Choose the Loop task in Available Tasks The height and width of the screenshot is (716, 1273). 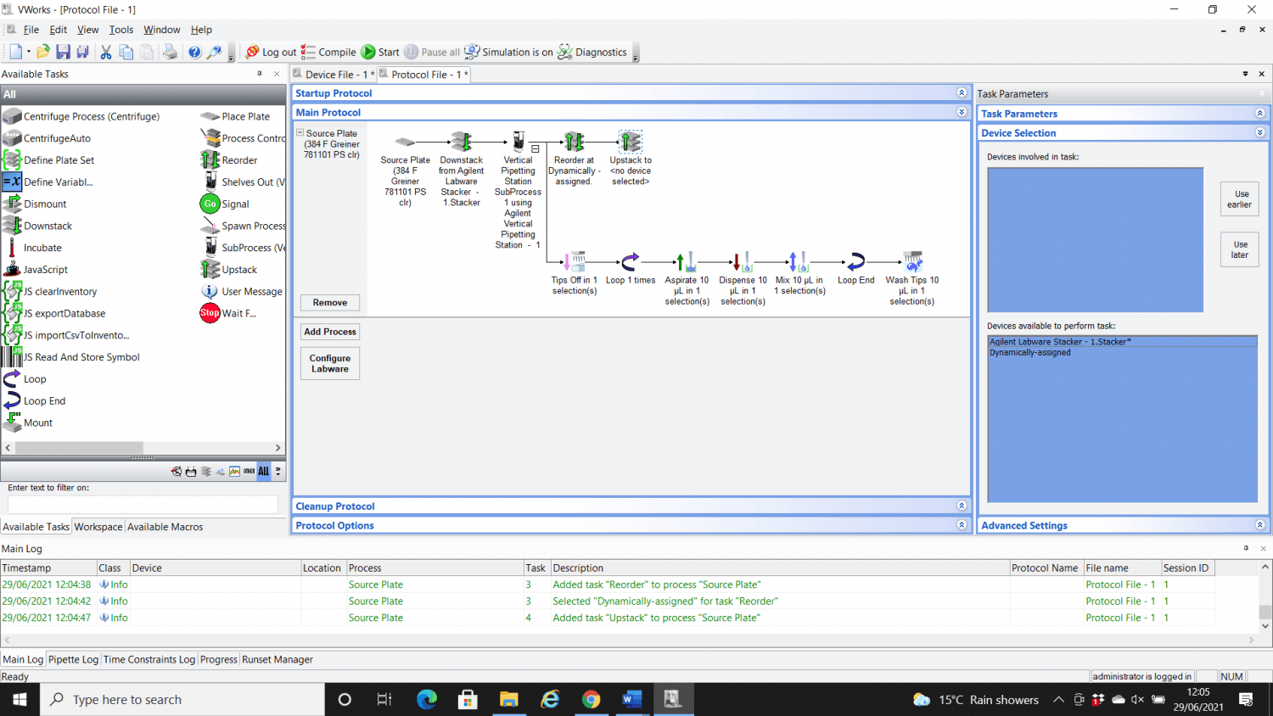[25, 379]
